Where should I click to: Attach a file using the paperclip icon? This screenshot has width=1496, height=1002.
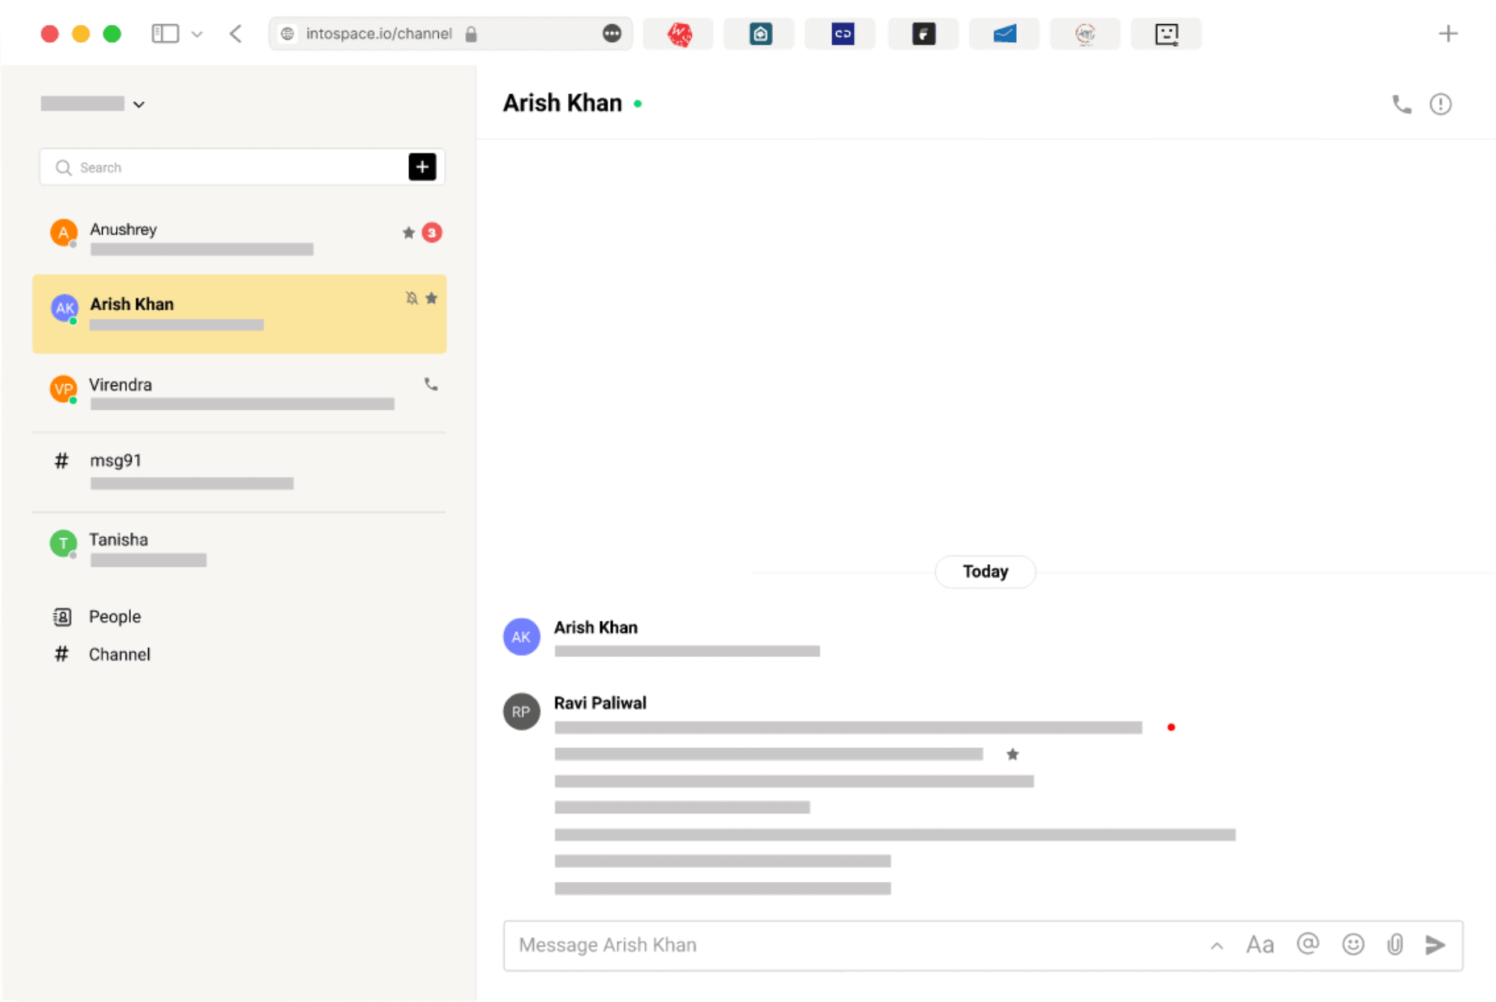coord(1395,944)
